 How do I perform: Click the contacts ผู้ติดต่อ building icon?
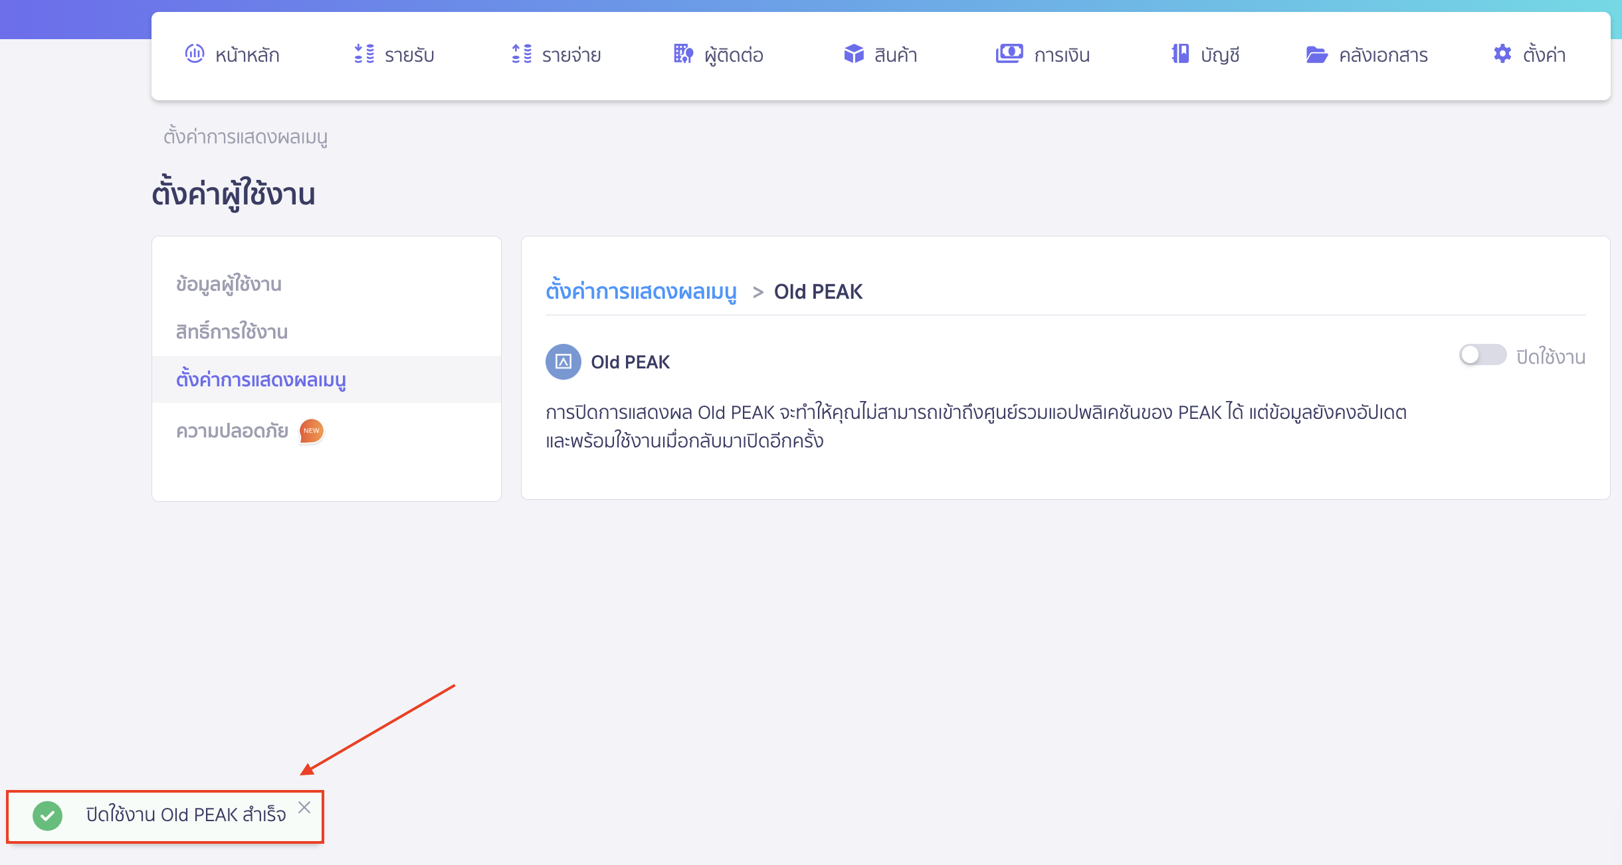coord(683,54)
